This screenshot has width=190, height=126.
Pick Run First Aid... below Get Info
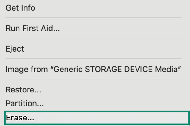coord(33,28)
